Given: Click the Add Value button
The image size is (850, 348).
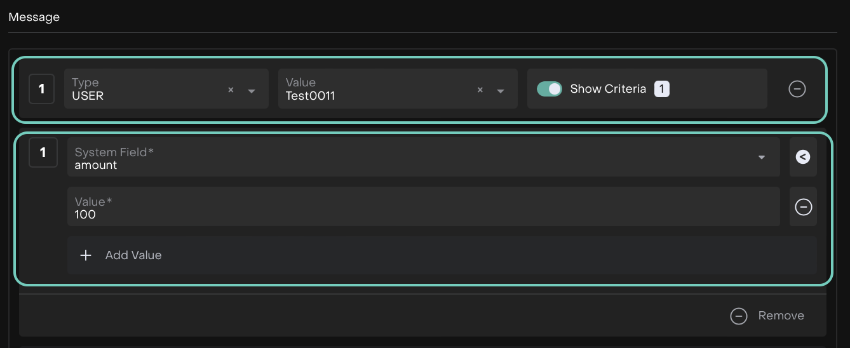Looking at the screenshot, I should [x=133, y=255].
